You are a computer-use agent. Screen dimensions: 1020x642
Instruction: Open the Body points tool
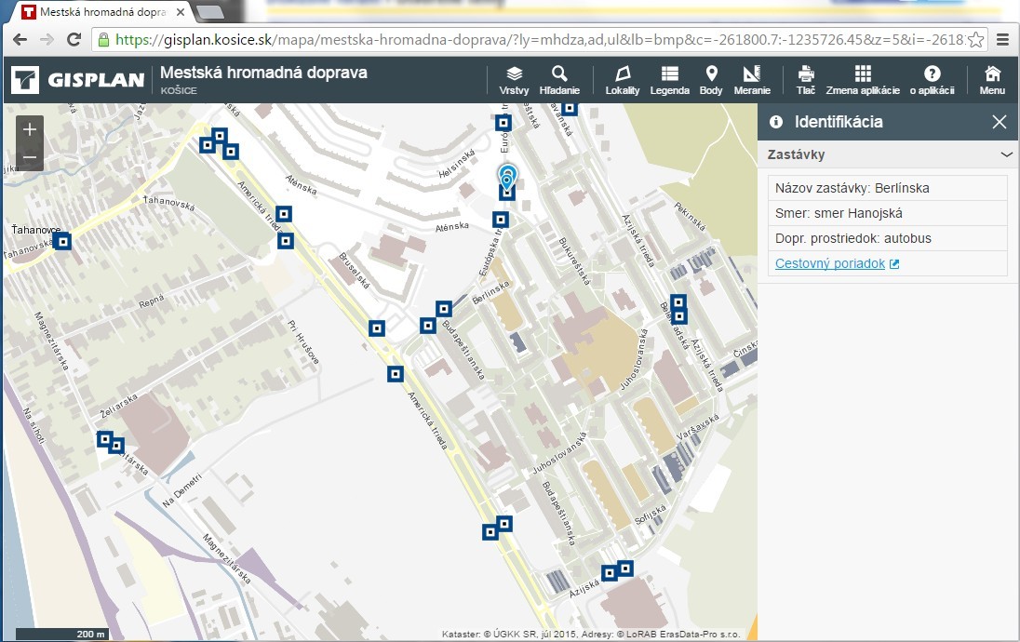[x=711, y=80]
